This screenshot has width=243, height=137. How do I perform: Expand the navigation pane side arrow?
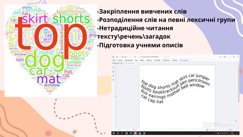[x=115, y=97]
